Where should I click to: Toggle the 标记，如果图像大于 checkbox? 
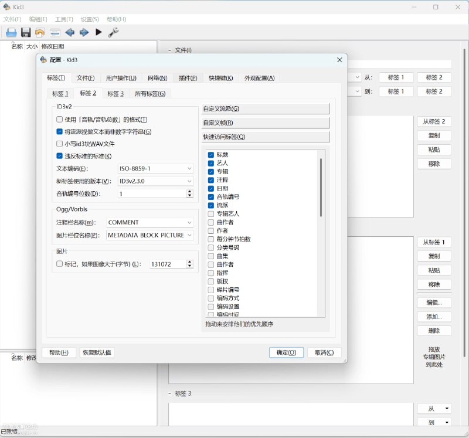(x=60, y=264)
